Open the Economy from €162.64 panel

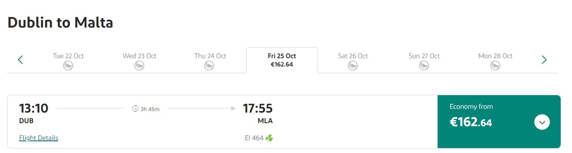[x=499, y=122]
